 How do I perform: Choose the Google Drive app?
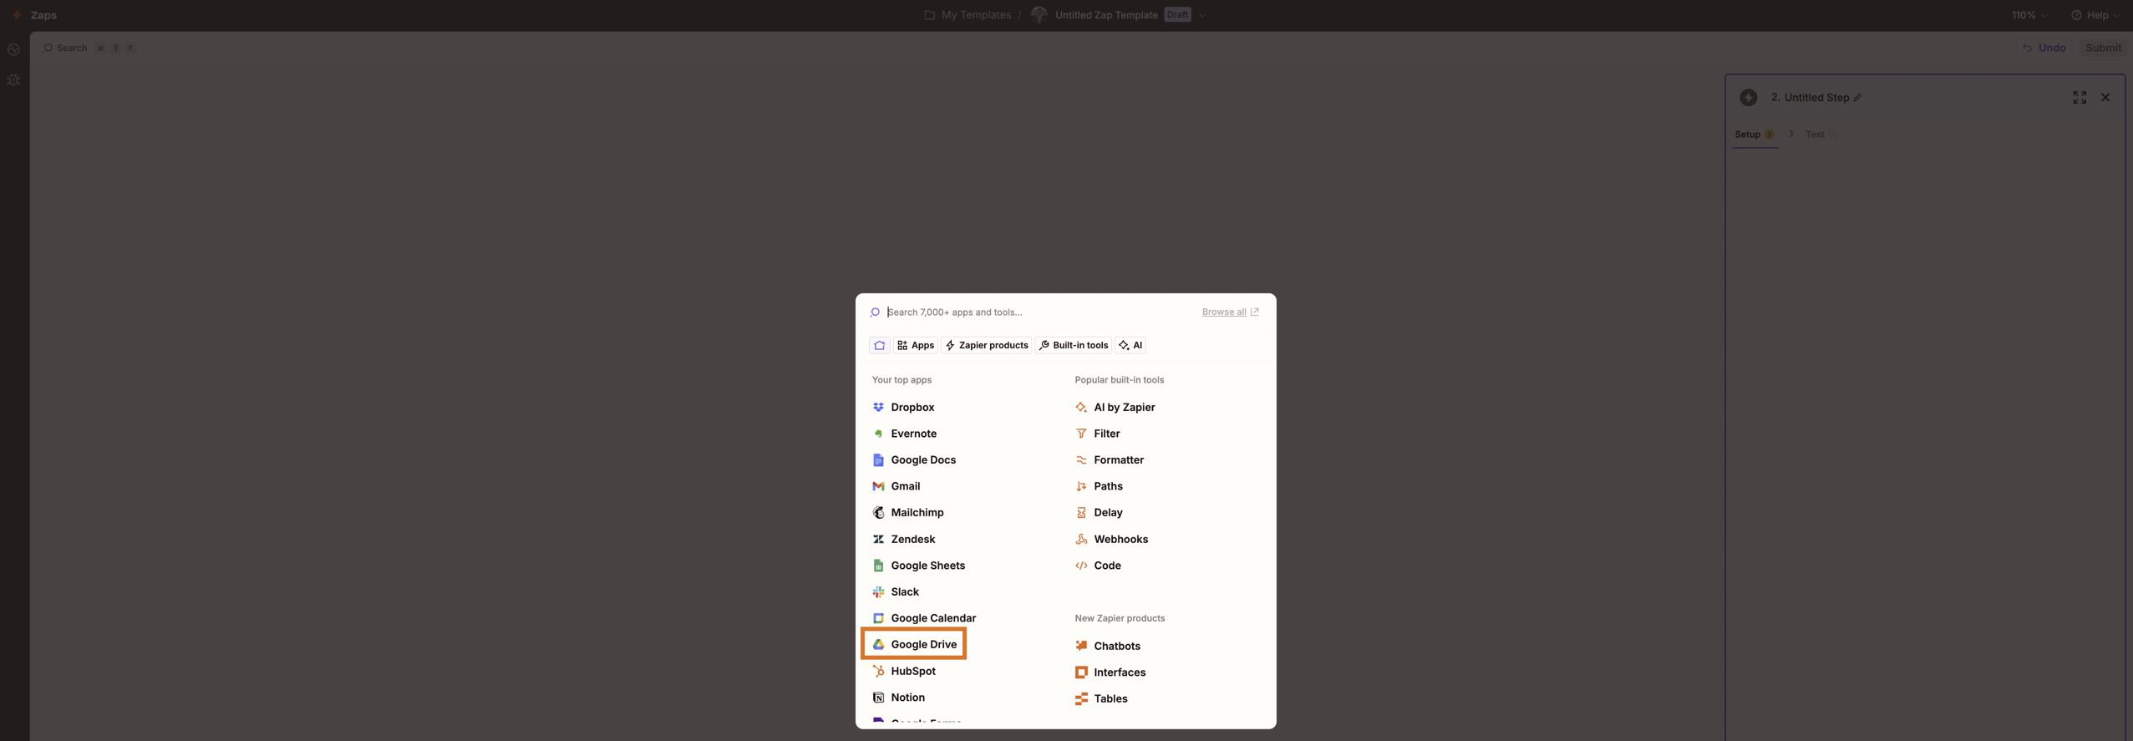coord(914,644)
